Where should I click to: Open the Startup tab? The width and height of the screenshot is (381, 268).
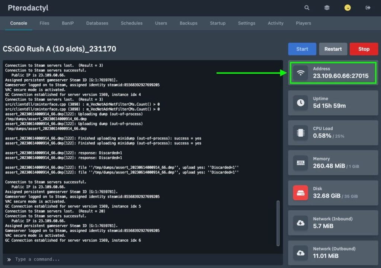[218, 23]
